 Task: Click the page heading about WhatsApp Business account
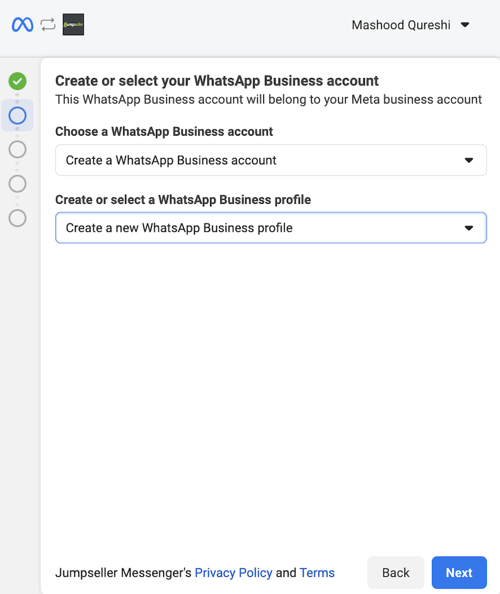217,81
